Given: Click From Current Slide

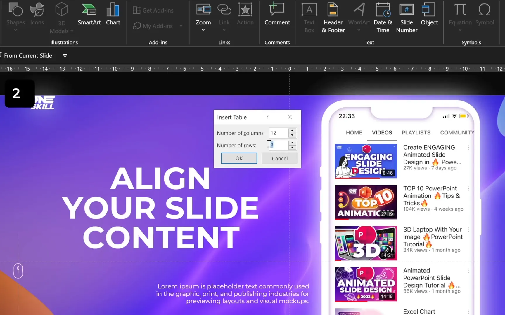Looking at the screenshot, I should [x=28, y=55].
